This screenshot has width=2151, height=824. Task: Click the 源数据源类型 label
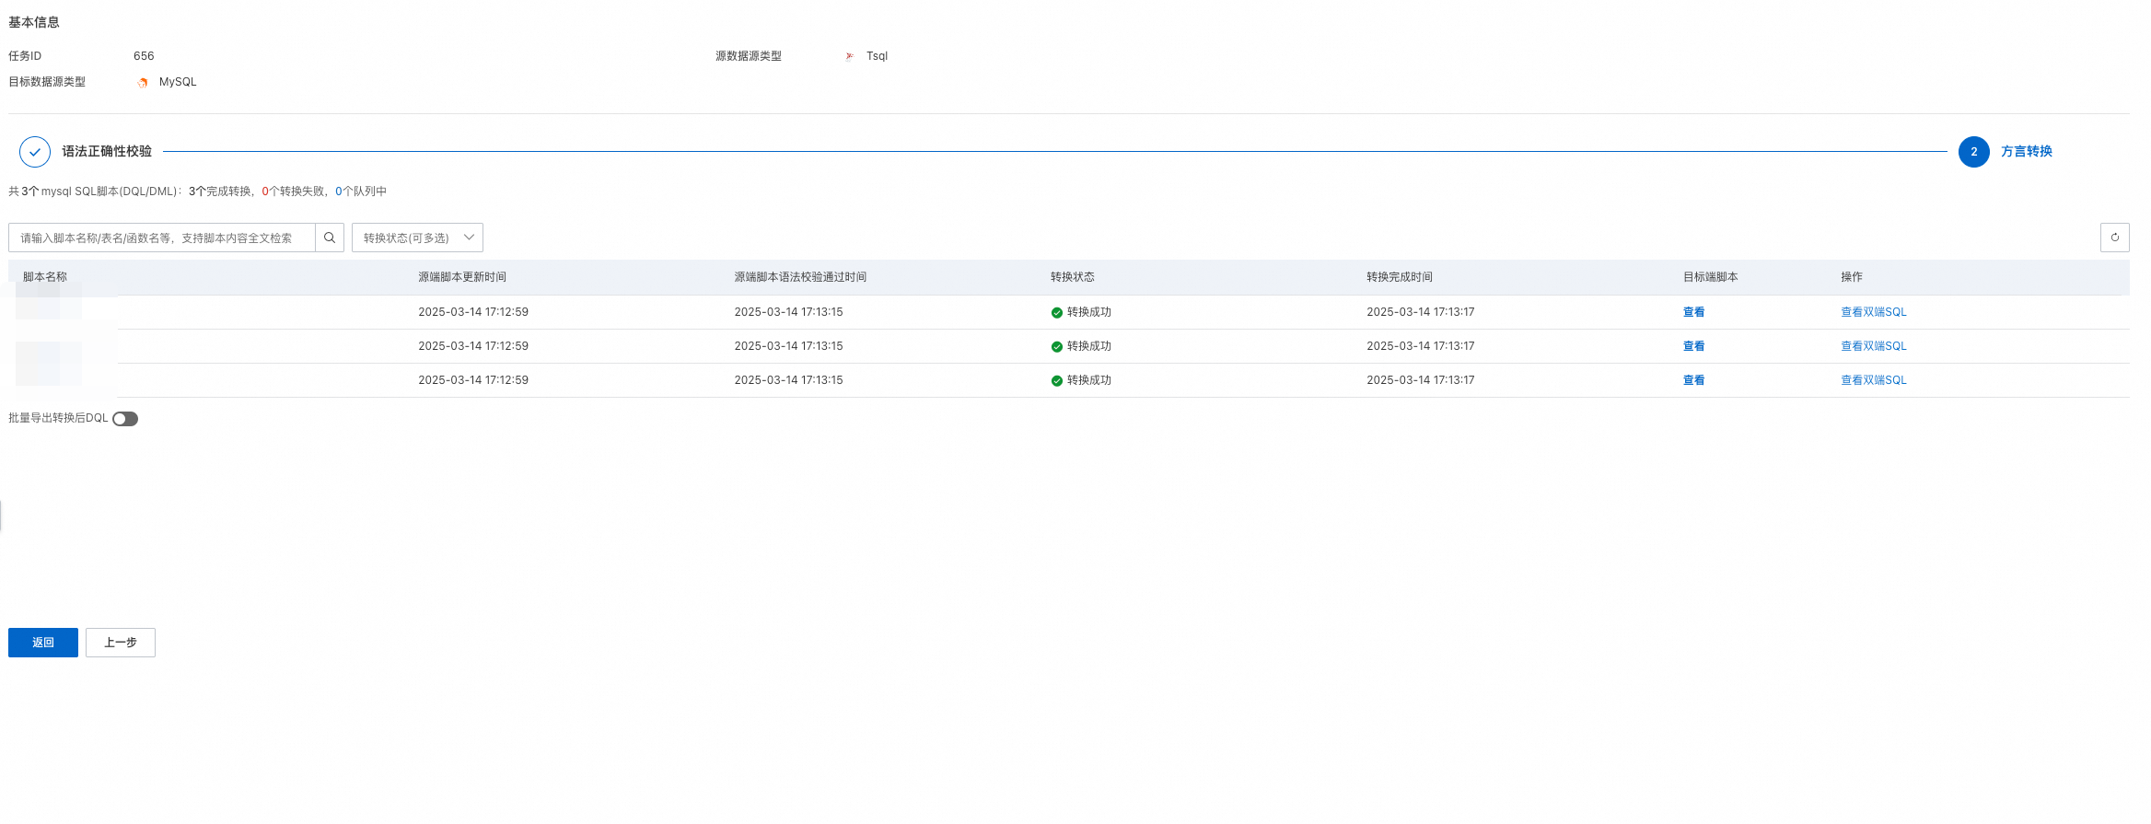click(749, 56)
